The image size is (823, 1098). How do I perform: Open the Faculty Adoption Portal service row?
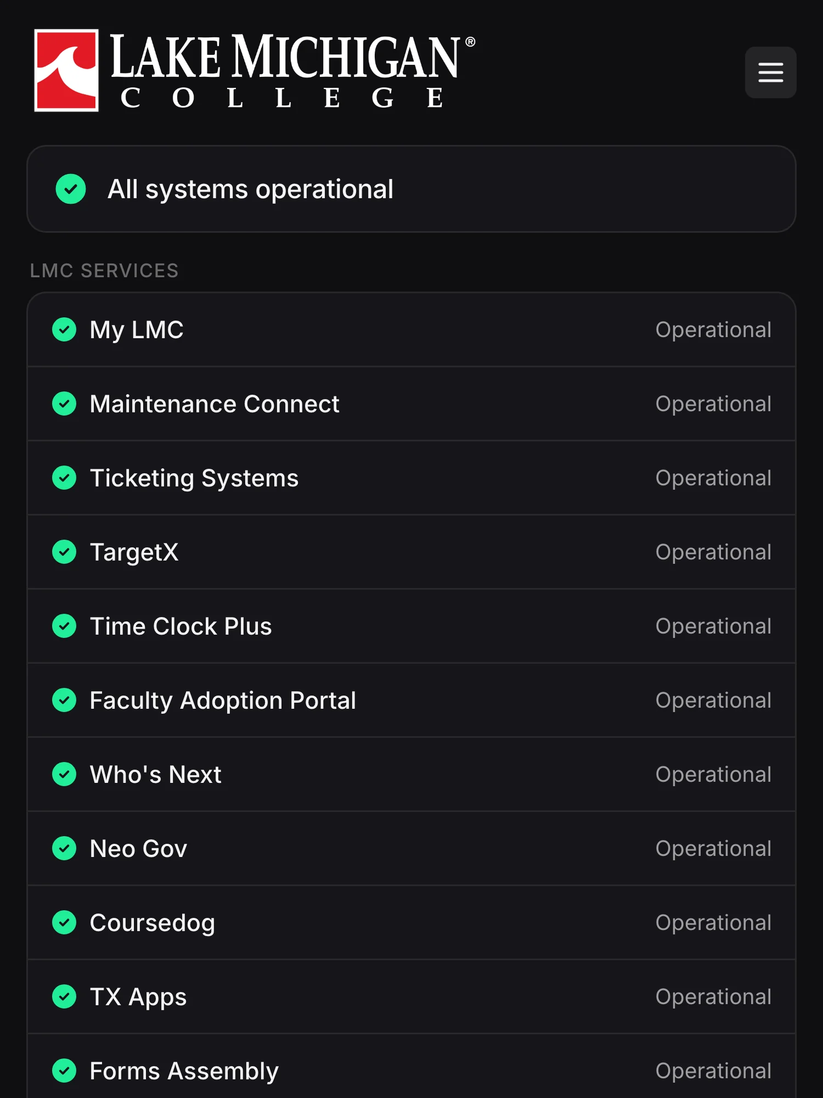(x=411, y=700)
